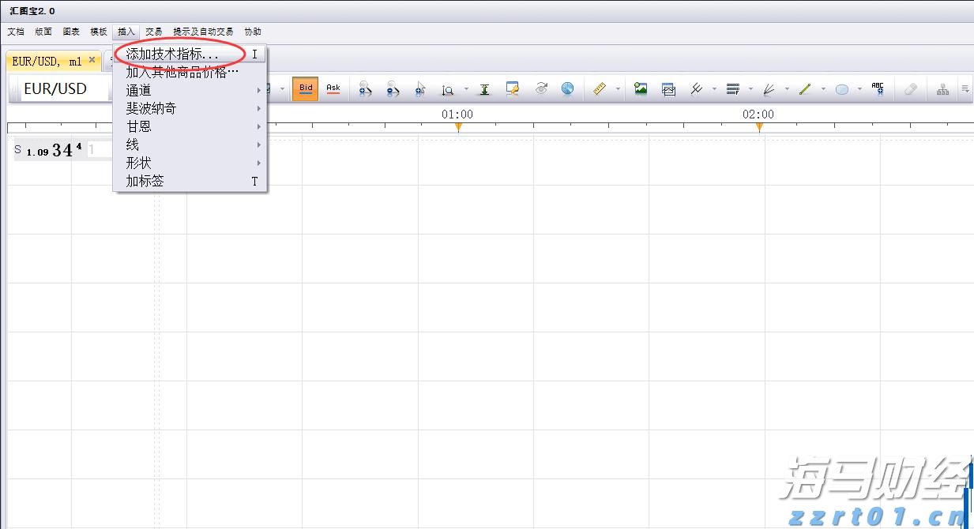Select the ellipse shape tool

(842, 89)
